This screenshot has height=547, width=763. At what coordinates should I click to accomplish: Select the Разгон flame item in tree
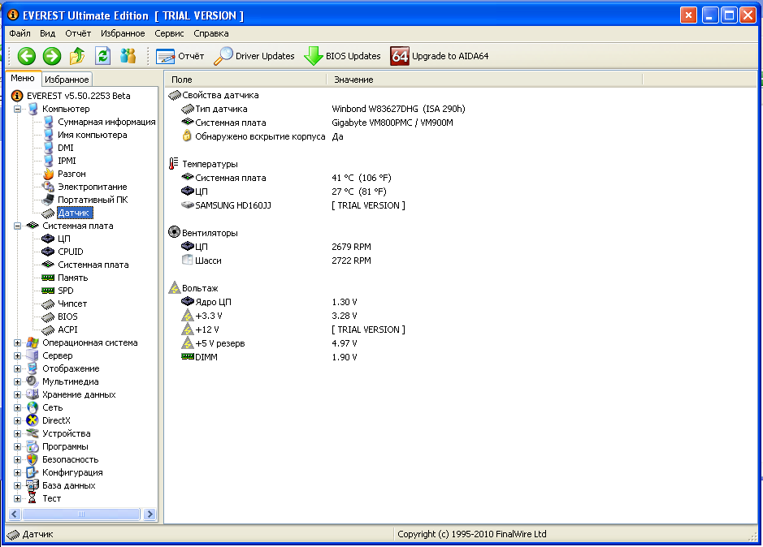[x=71, y=174]
